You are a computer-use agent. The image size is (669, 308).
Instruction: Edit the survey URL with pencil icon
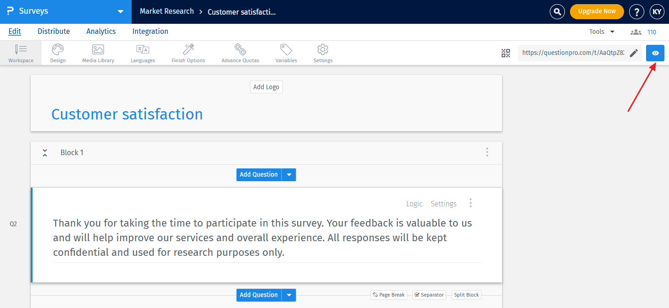[x=634, y=53]
